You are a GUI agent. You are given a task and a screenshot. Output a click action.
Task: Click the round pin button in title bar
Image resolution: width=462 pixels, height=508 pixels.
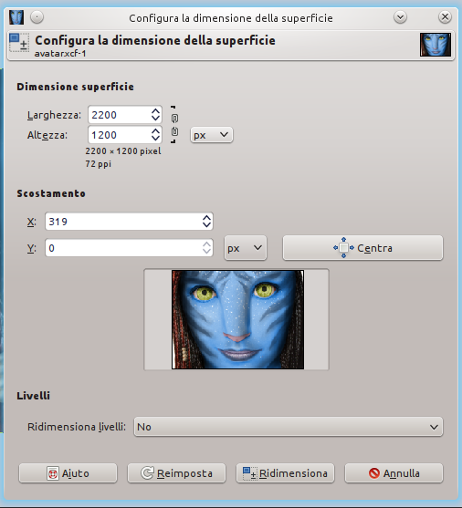[37, 16]
